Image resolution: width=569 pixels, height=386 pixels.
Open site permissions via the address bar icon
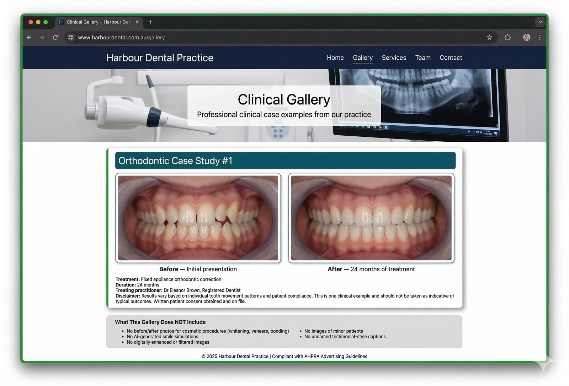point(70,37)
